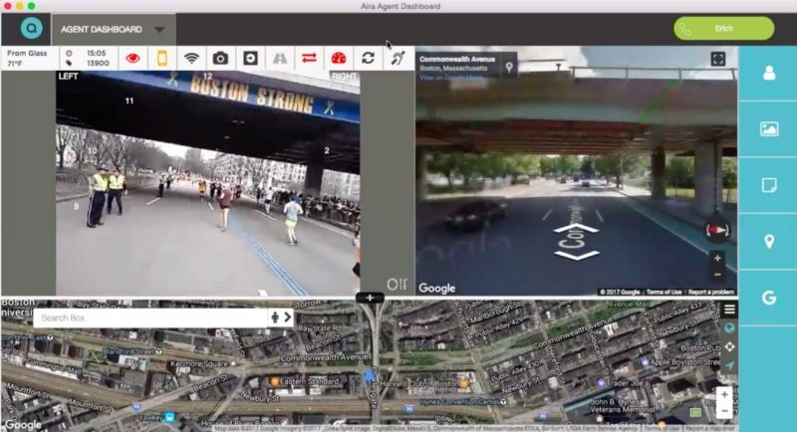Click the Harvard Club of Boston label
The height and width of the screenshot is (432, 797).
pos(418,384)
